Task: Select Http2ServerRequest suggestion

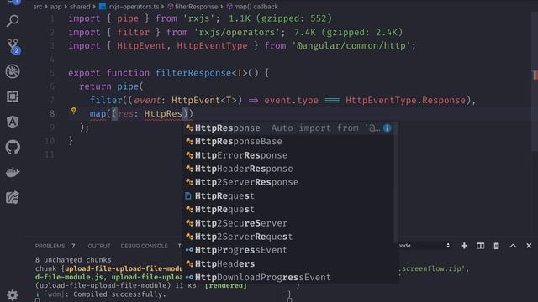Action: click(x=287, y=237)
